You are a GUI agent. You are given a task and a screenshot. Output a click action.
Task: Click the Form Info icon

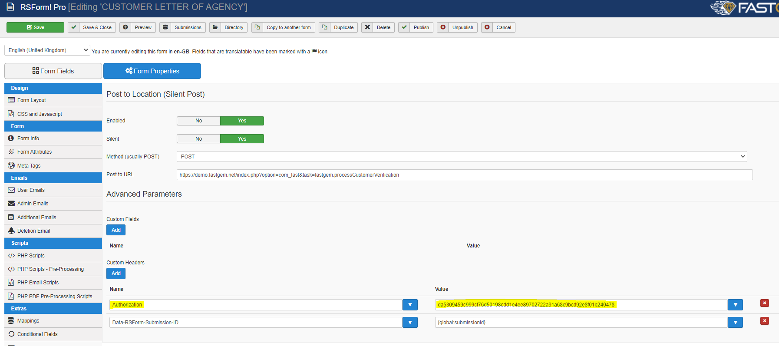(11, 138)
